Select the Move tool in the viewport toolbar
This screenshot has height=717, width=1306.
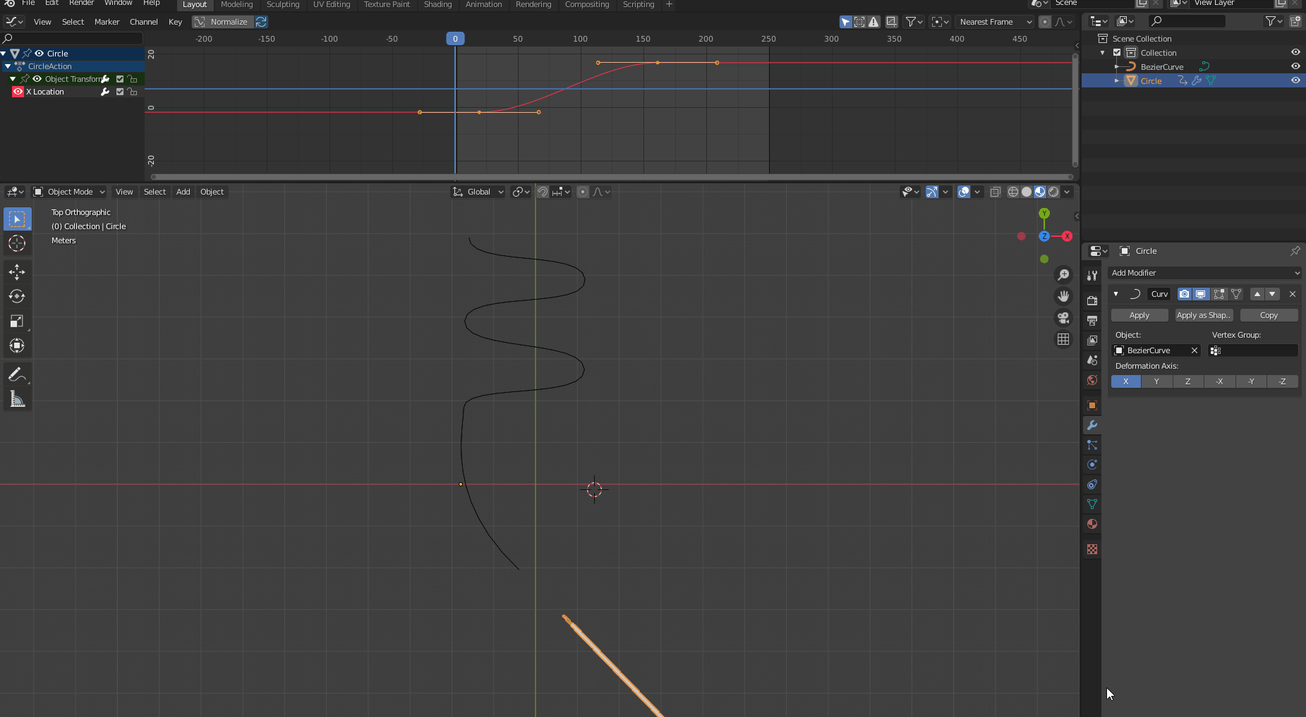[x=17, y=272]
